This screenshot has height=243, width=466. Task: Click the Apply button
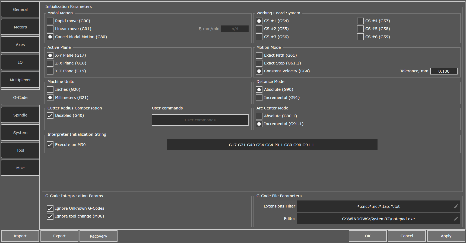pos(446,236)
